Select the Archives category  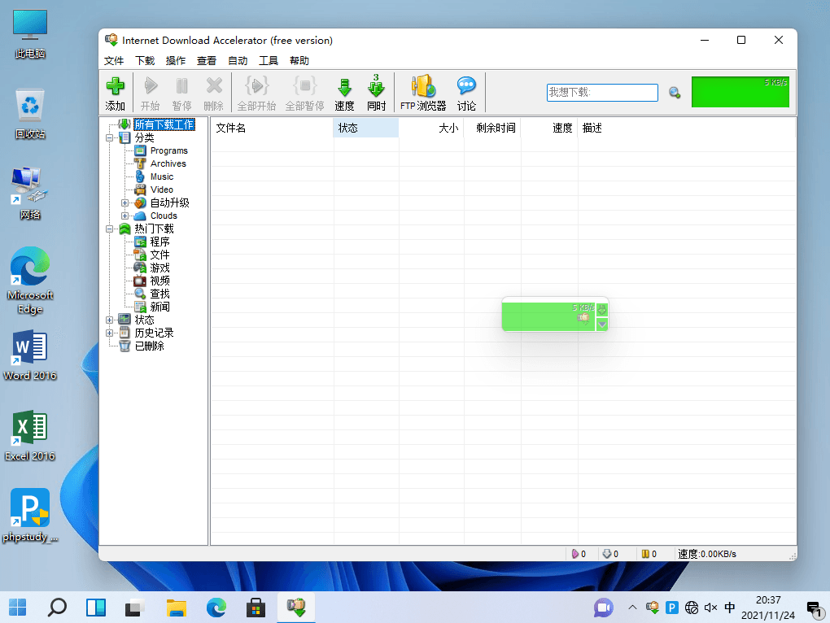[168, 164]
